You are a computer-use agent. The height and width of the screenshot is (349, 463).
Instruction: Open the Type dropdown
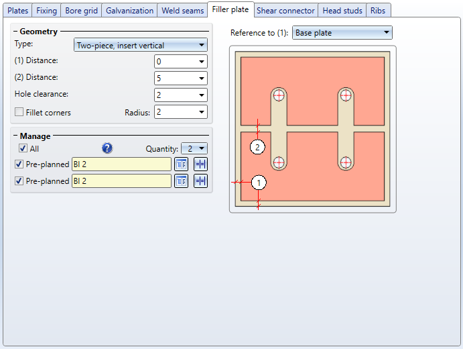pos(140,46)
